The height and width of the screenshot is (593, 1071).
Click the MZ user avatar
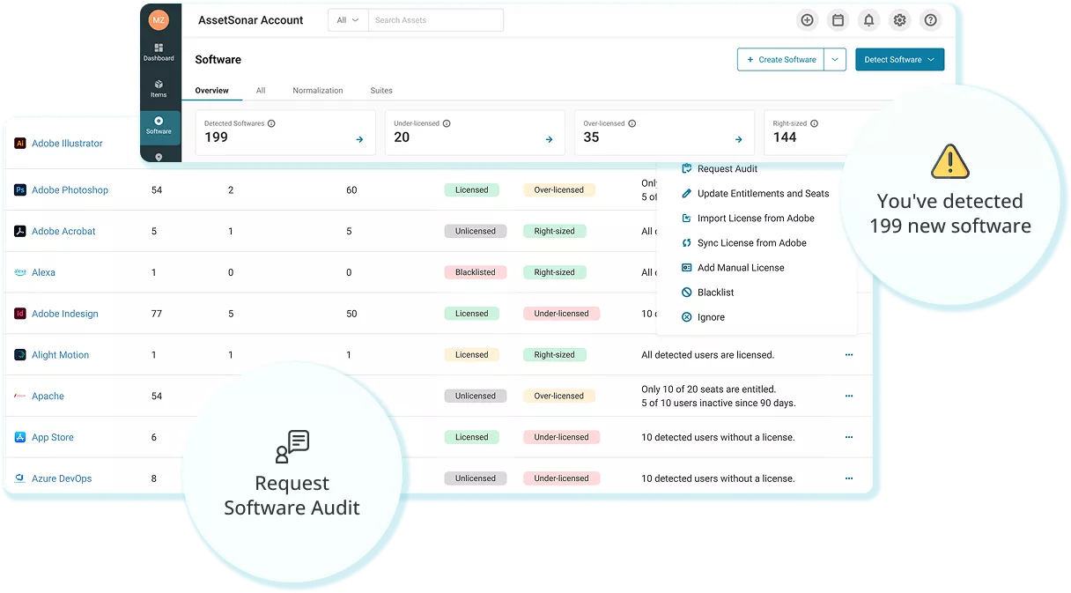159,19
